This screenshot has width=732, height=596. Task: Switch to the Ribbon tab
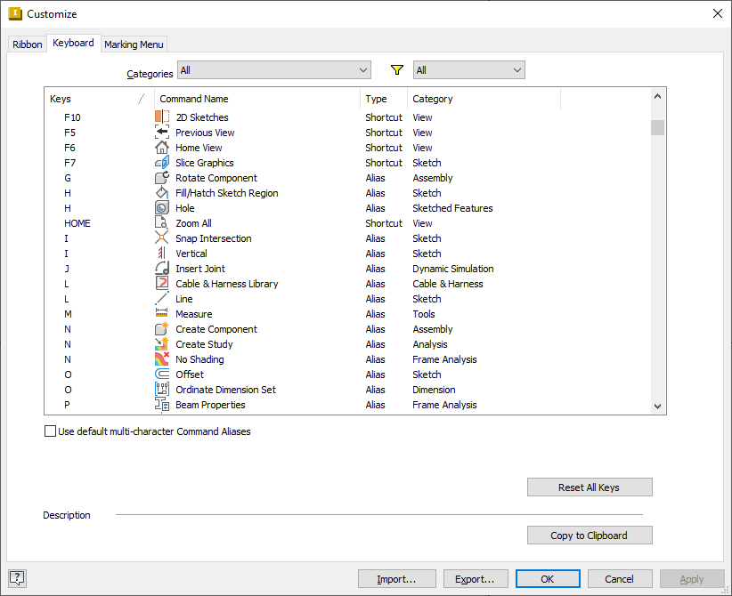(27, 43)
